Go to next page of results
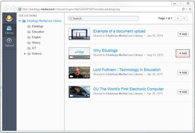Screen dimensions: 195x133 [184, 18]
